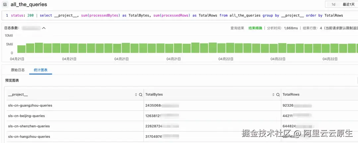Select the sls-cn-hangzhou-queries row cell

[29, 137]
